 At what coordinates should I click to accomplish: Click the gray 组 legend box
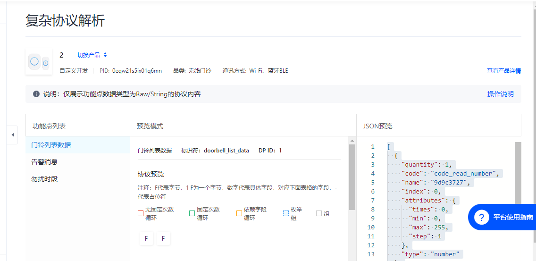pos(319,213)
